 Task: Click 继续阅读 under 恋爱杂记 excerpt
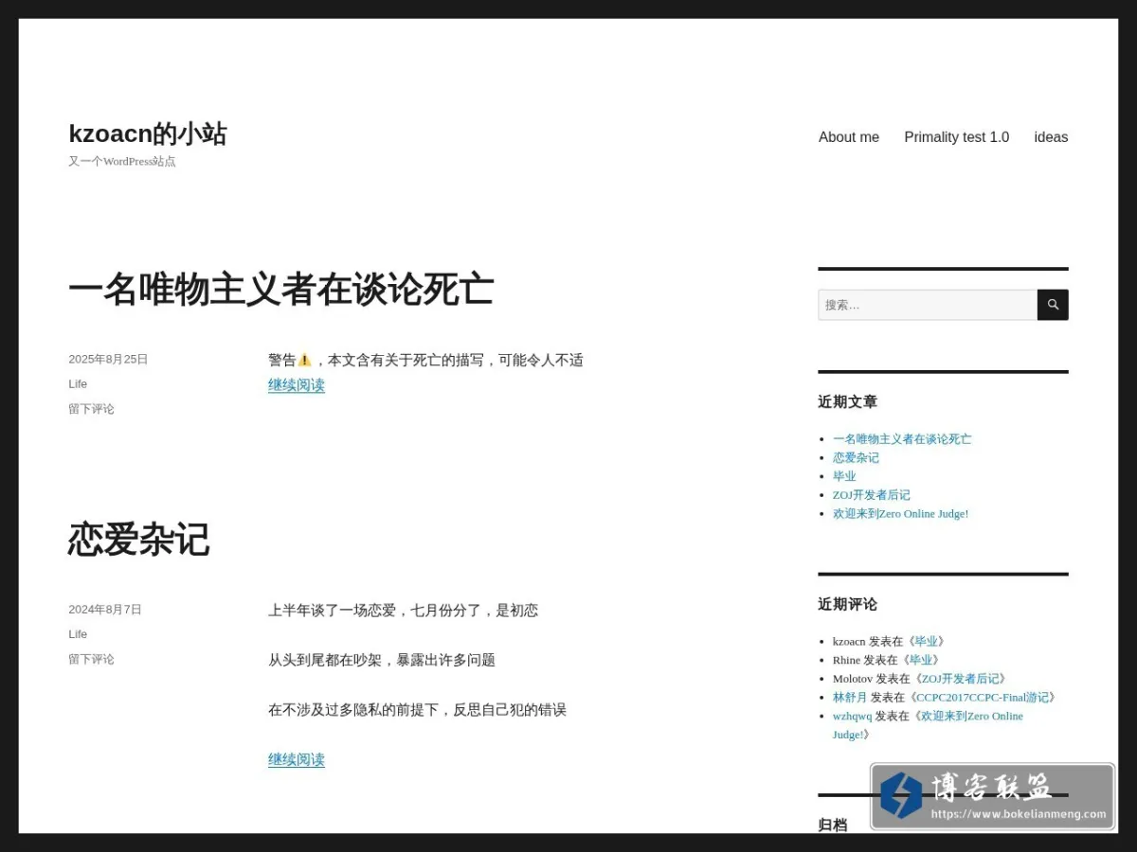point(297,759)
